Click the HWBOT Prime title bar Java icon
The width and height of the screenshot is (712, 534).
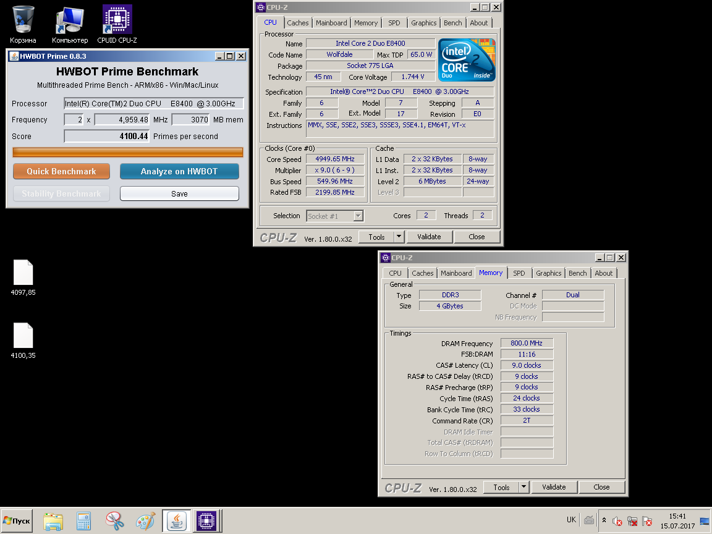click(14, 56)
